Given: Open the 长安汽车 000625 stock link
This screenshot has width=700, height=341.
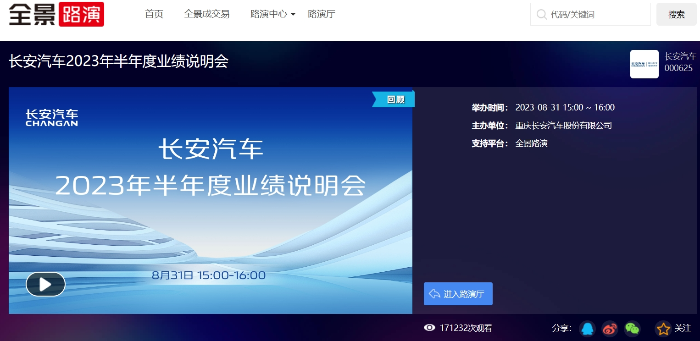Looking at the screenshot, I should [x=681, y=62].
